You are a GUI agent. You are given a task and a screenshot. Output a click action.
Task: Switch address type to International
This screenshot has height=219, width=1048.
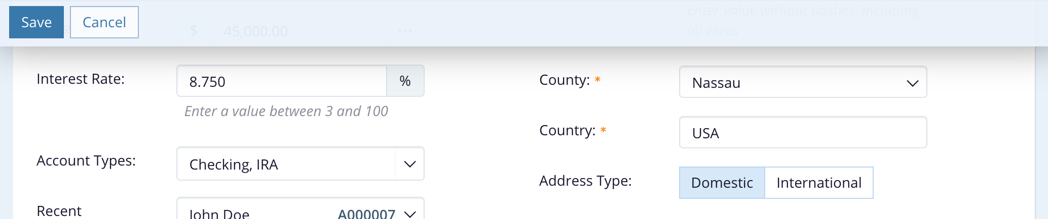pyautogui.click(x=818, y=183)
